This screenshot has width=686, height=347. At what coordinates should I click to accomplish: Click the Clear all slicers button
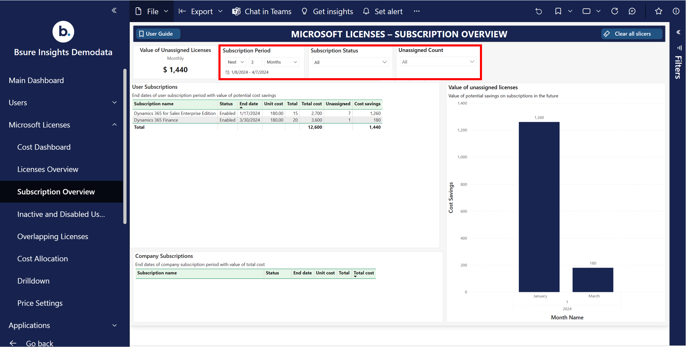click(632, 34)
